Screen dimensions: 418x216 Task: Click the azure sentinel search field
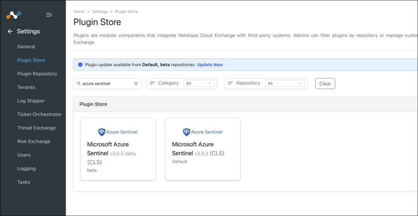tap(107, 83)
